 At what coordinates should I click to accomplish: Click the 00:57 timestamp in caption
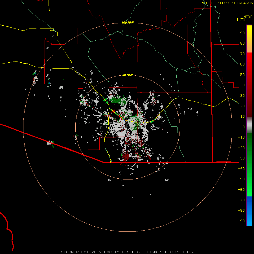pos(189,252)
